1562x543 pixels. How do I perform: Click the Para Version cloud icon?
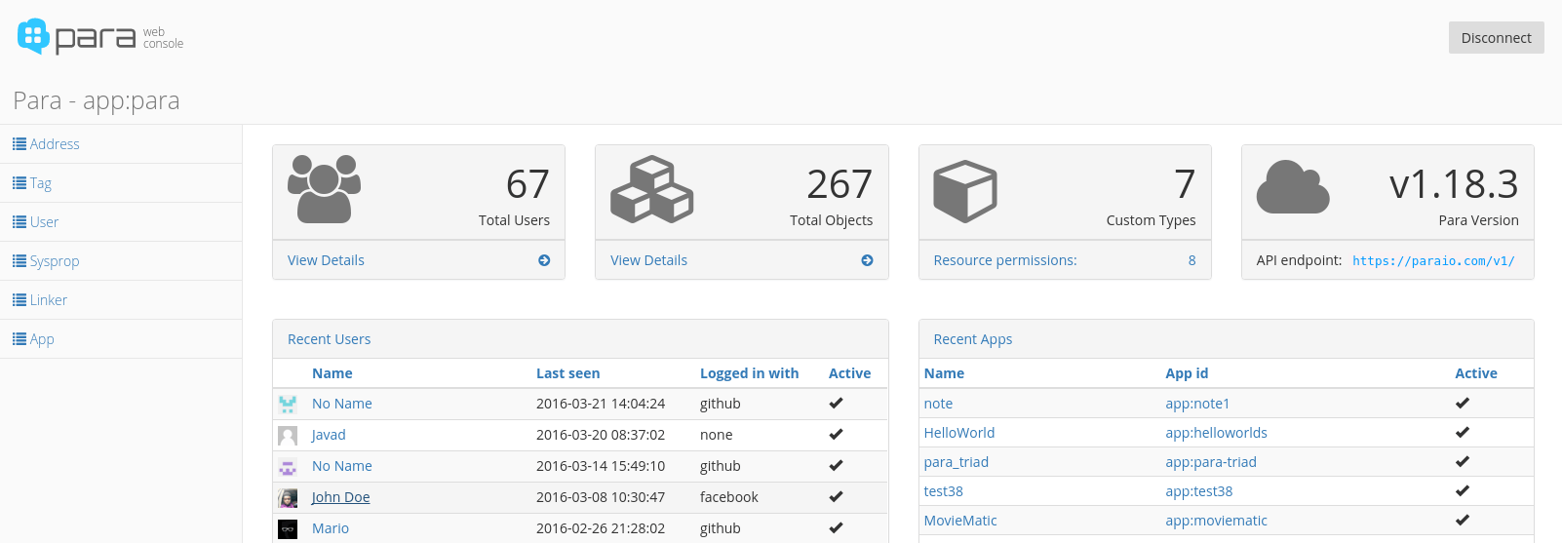click(1292, 187)
